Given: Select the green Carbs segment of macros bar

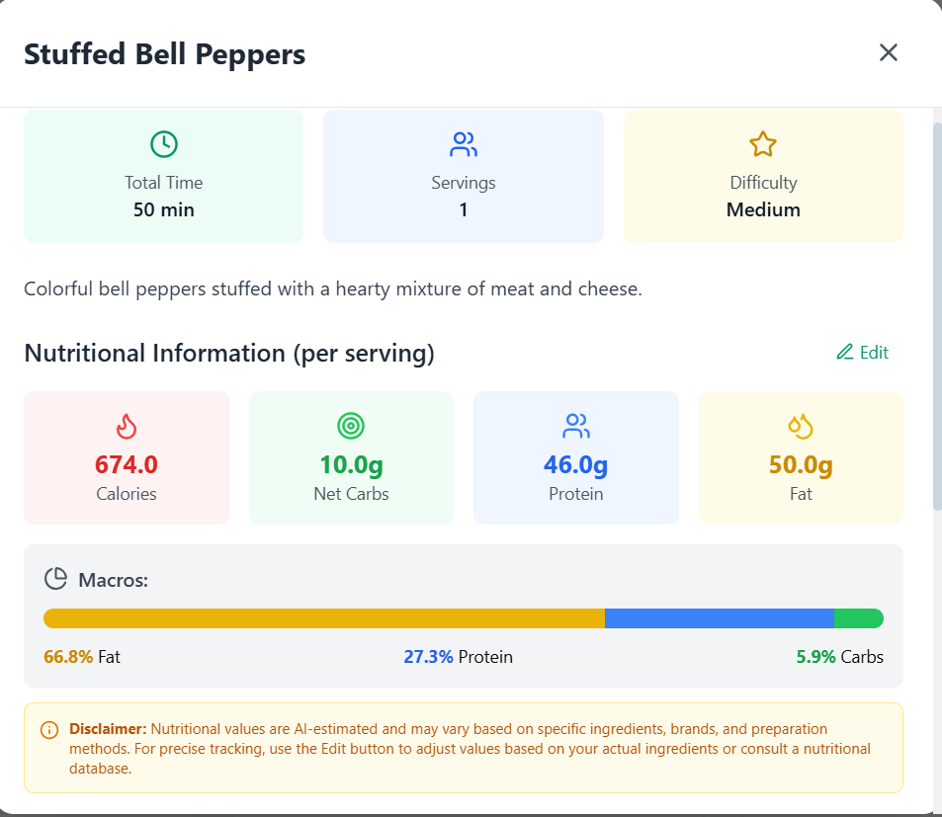Looking at the screenshot, I should (858, 617).
